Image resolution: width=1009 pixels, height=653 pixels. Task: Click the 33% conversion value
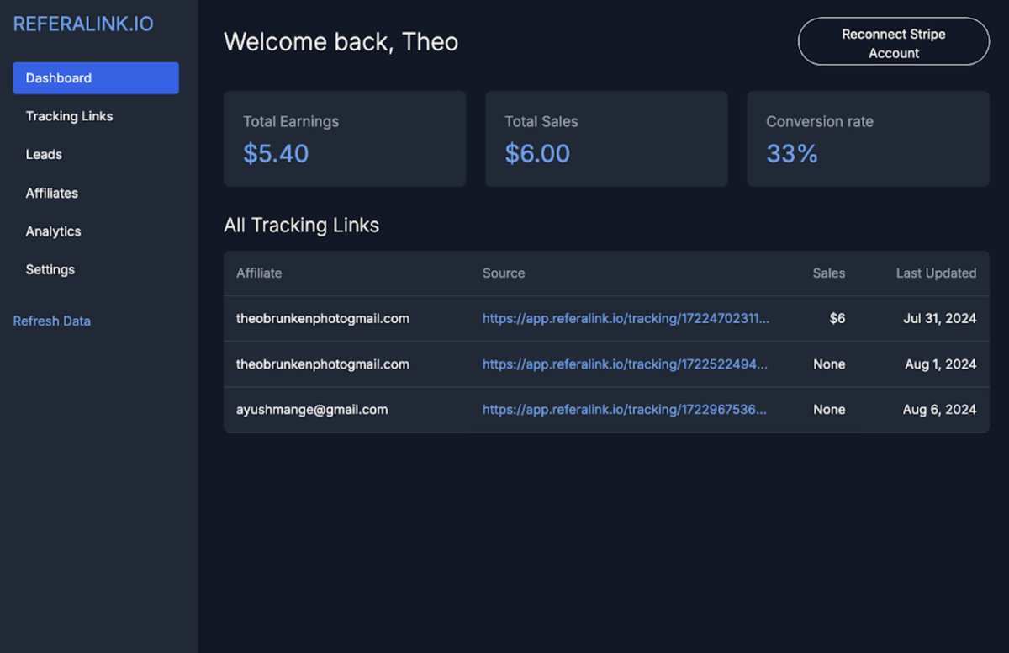[x=791, y=154]
